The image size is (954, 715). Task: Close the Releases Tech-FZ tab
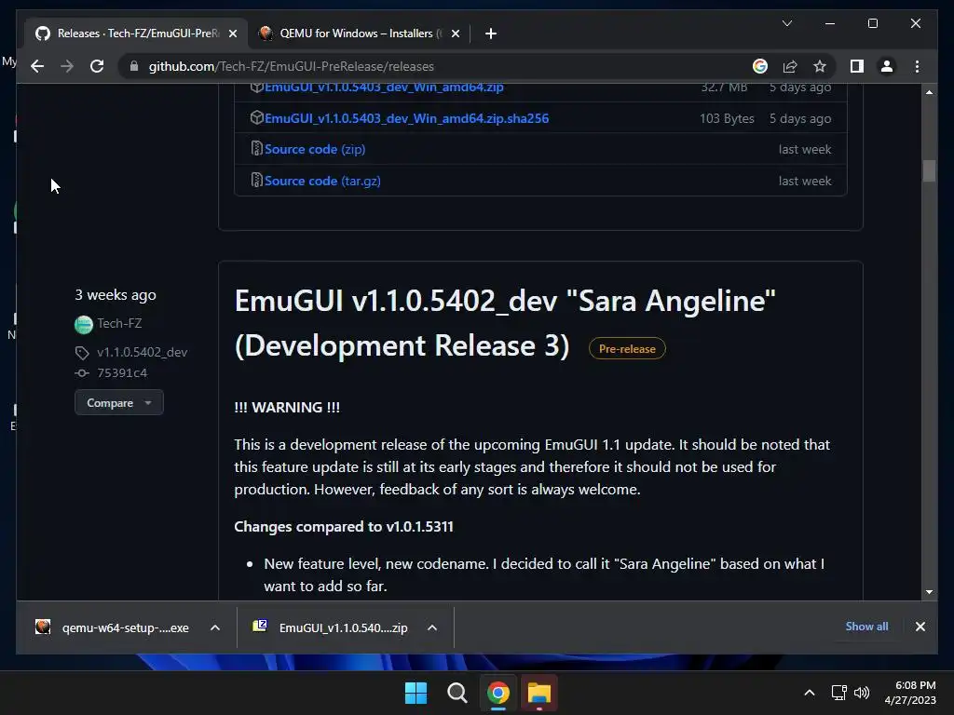232,34
